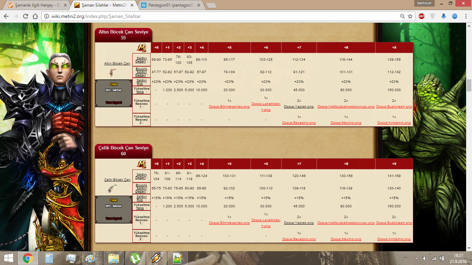The width and height of the screenshot is (472, 265).
Task: Open the Home page button
Action: [35, 16]
